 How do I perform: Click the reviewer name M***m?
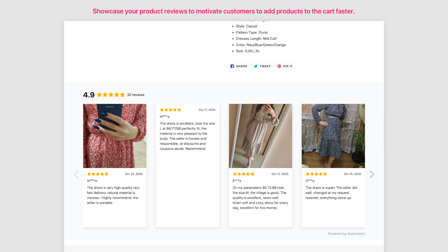tap(92, 181)
